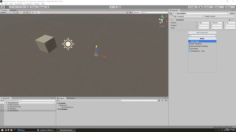Select the Rotate tool in the toolbar
This screenshot has height=132, width=236.
point(11,7)
